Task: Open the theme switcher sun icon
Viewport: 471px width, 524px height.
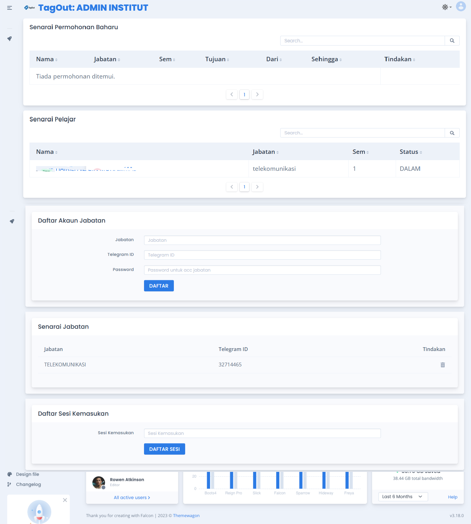Action: coord(446,7)
